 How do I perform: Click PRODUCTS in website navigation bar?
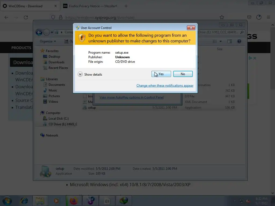21,48
